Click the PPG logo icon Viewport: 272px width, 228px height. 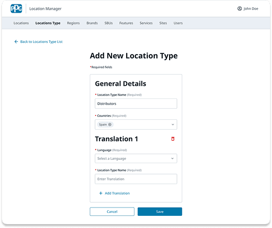tap(16, 8)
